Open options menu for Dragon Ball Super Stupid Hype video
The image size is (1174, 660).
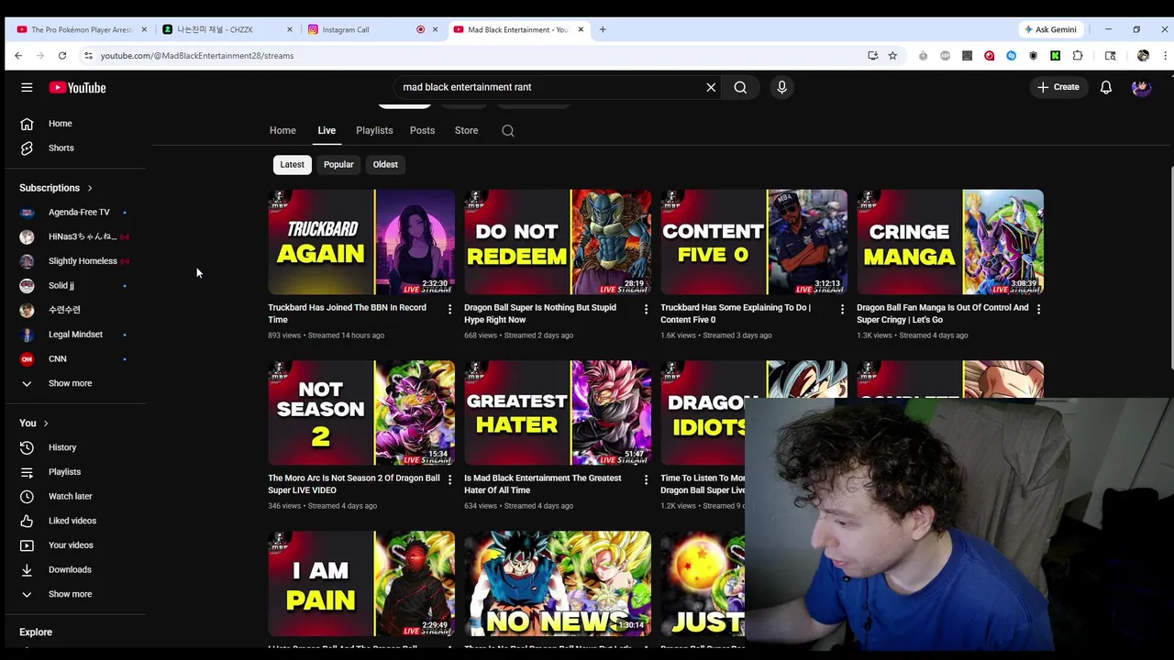point(646,309)
